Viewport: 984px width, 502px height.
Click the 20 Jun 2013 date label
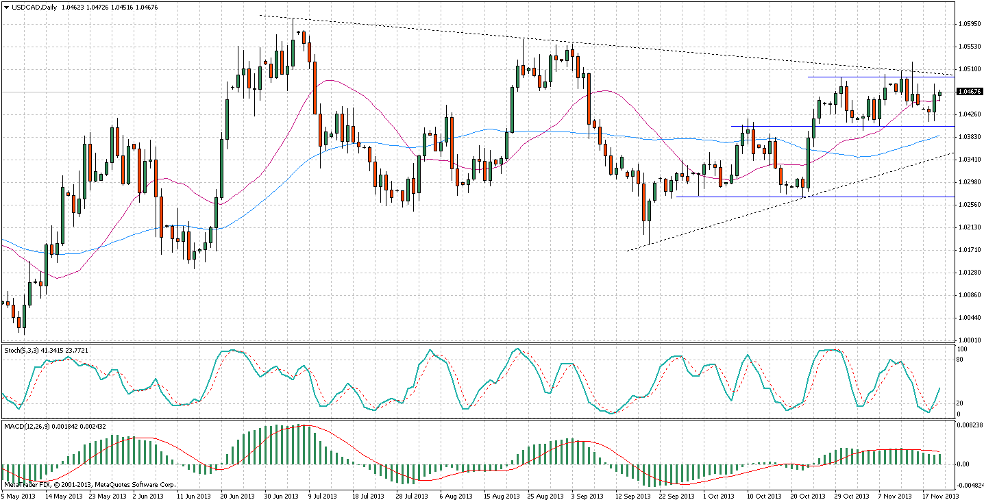point(236,495)
